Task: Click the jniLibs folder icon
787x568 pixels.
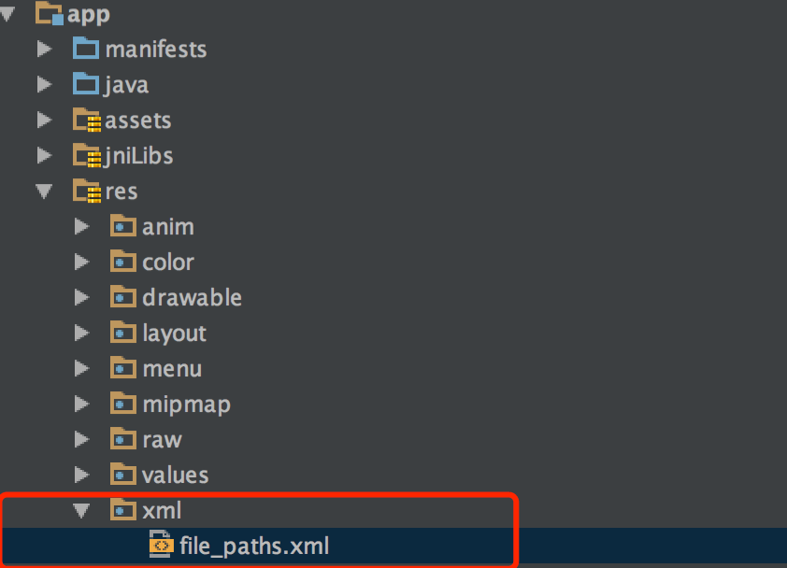Action: 87,156
